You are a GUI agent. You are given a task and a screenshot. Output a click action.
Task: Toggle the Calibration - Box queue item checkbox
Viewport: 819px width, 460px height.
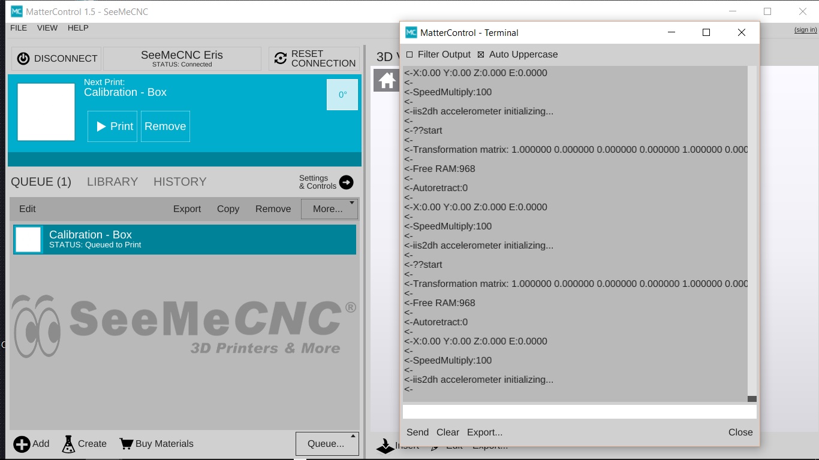pyautogui.click(x=28, y=240)
